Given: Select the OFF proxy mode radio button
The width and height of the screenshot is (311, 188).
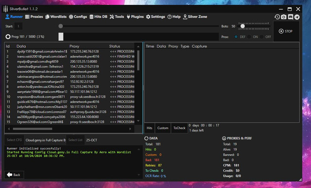Looking at the screenshot, I should tap(261, 37).
